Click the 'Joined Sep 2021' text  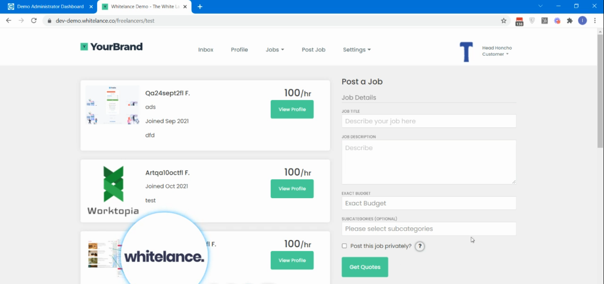(x=167, y=121)
